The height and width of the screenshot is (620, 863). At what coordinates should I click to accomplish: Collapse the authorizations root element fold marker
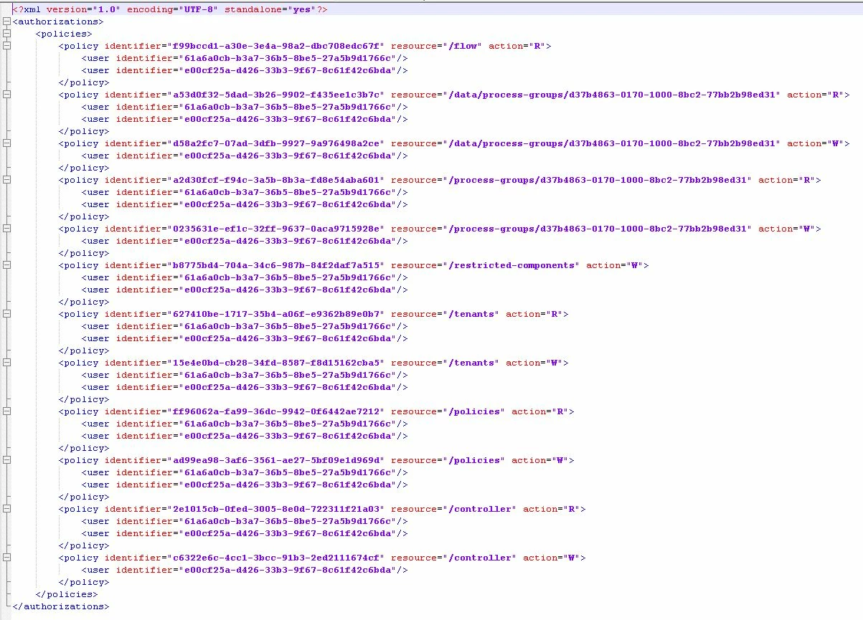click(6, 22)
